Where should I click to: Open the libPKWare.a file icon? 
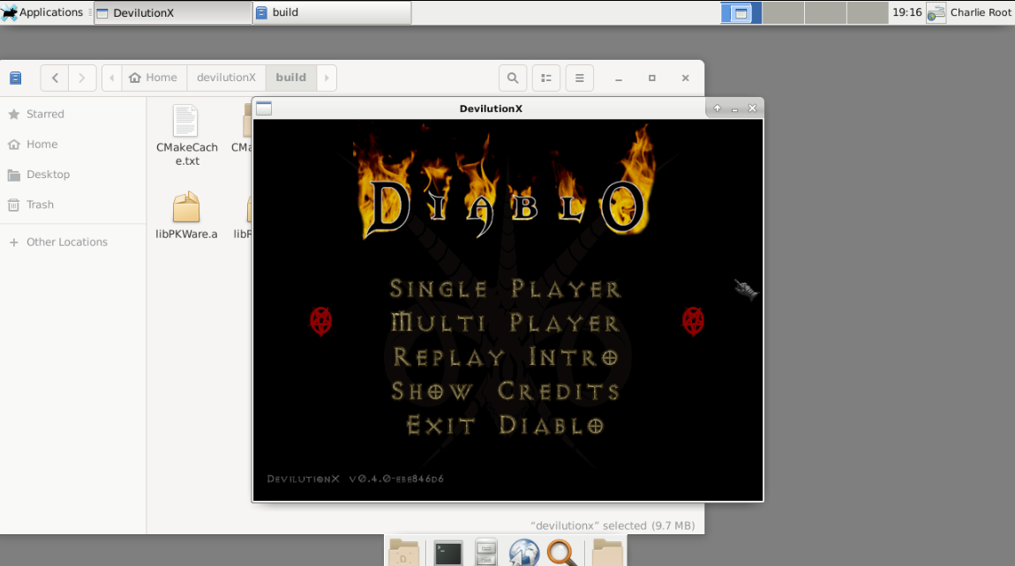pos(186,215)
